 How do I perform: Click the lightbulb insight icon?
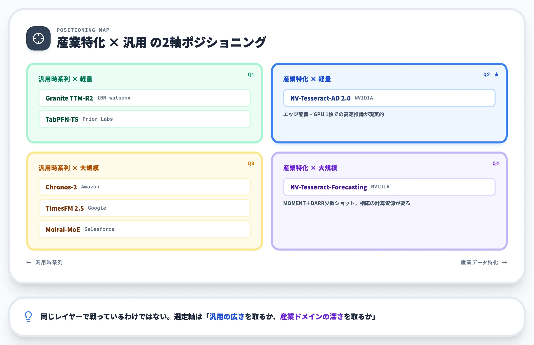(x=28, y=317)
